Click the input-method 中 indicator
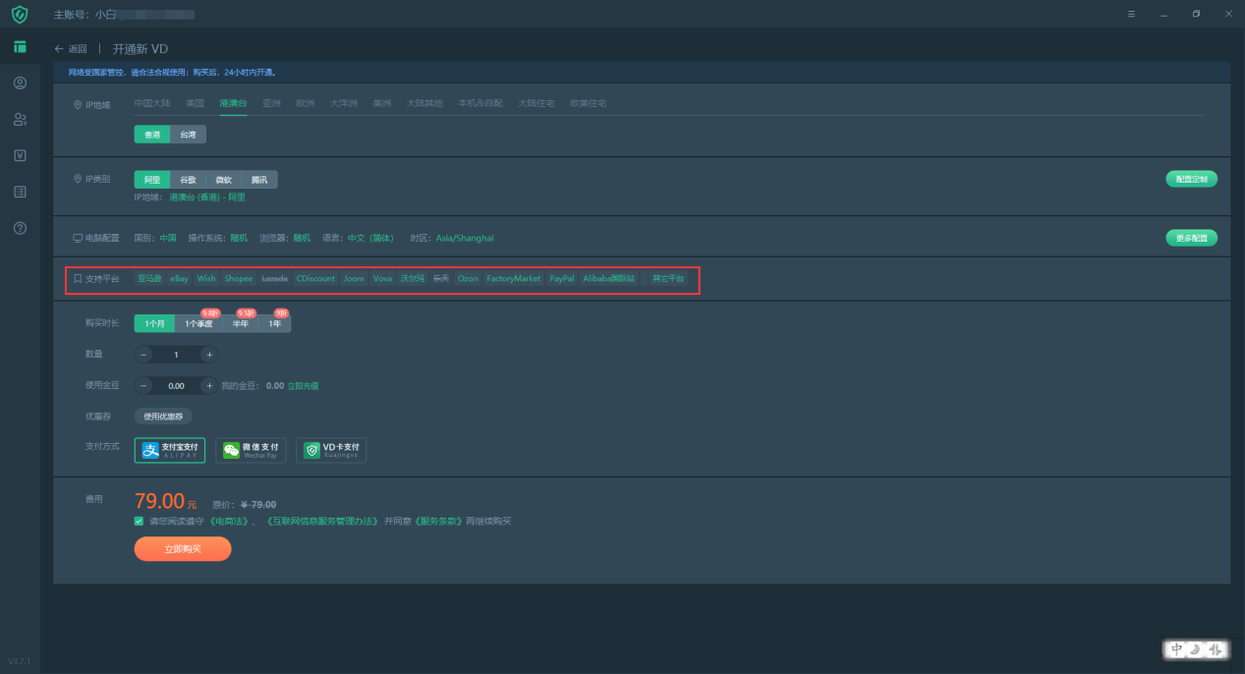The width and height of the screenshot is (1245, 674). (x=1177, y=649)
